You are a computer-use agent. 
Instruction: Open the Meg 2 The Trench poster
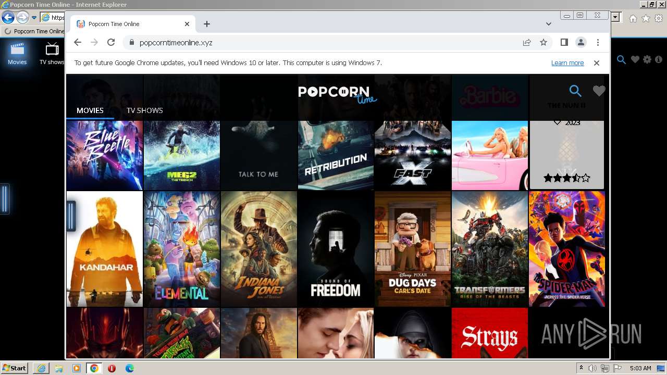(182, 155)
